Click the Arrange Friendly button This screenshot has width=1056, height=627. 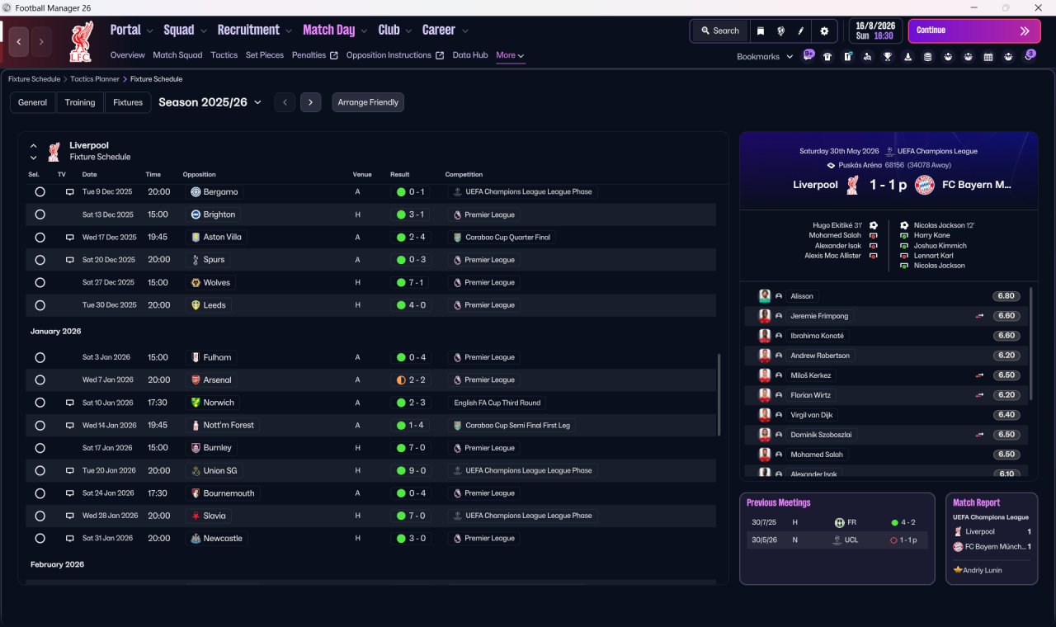tap(368, 102)
